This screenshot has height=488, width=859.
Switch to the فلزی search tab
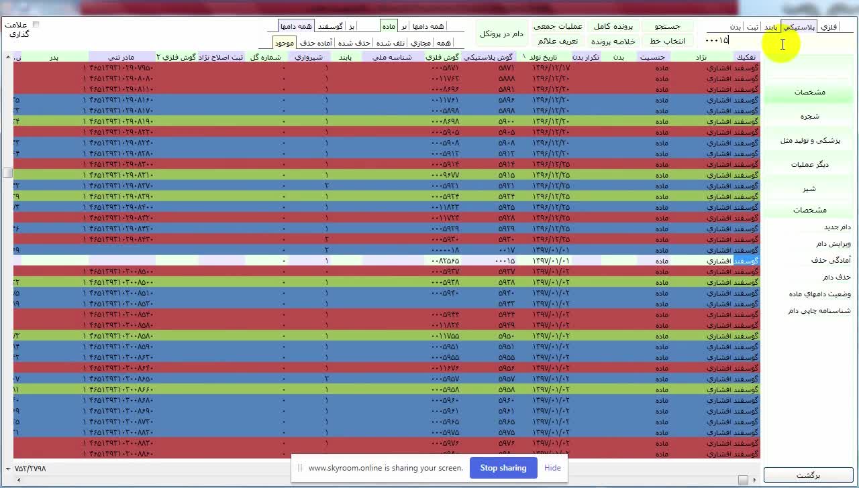click(829, 27)
